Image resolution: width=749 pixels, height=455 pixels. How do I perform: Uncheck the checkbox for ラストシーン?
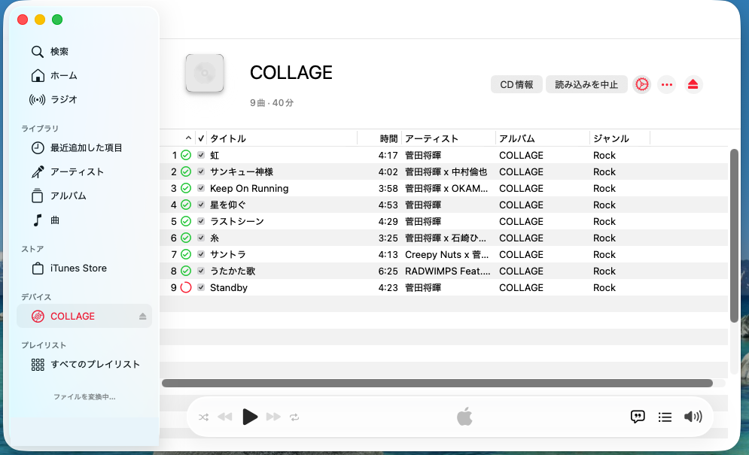[201, 221]
